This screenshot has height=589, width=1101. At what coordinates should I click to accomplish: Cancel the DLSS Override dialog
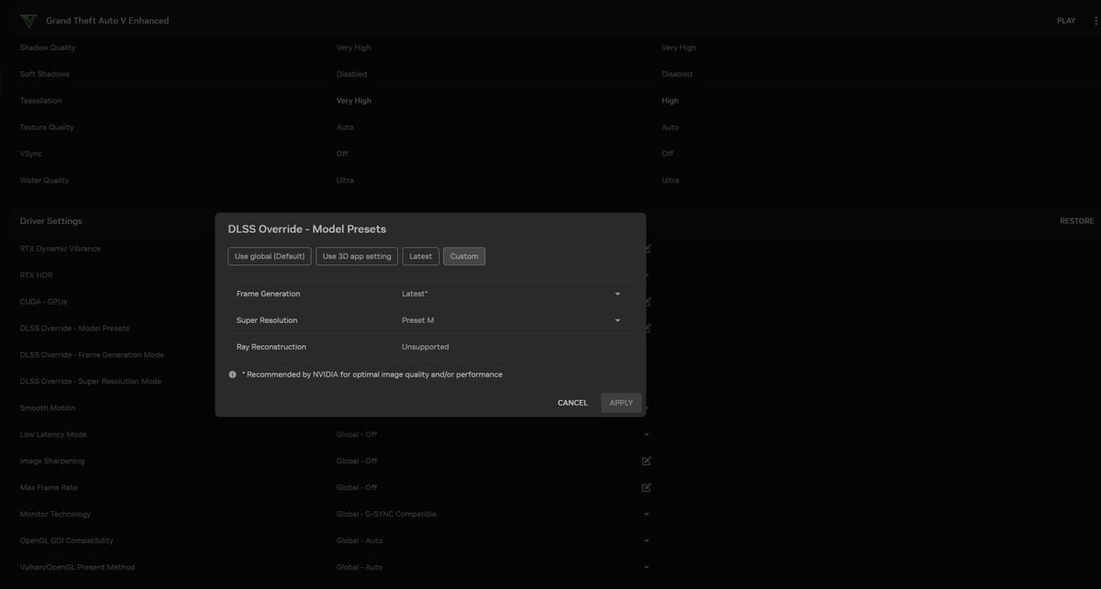[573, 403]
